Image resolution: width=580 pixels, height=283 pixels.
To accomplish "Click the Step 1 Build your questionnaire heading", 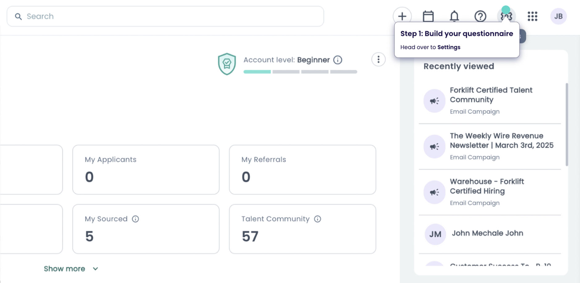I will tap(457, 34).
